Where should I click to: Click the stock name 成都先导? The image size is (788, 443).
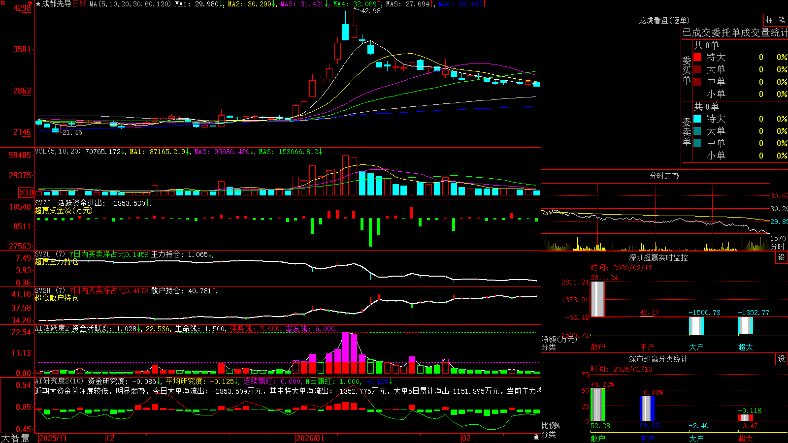[57, 4]
